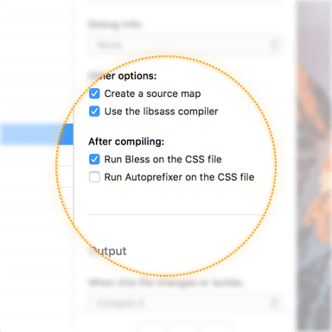Image resolution: width=332 pixels, height=332 pixels.
Task: Open the blurred Debug Info dropdown
Action: [184, 45]
